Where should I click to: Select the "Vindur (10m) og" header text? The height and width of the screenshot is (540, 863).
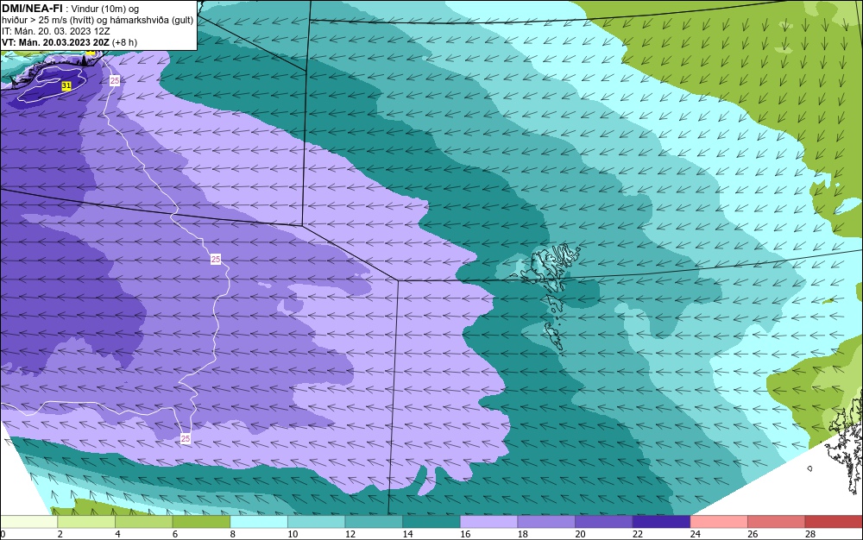click(105, 9)
